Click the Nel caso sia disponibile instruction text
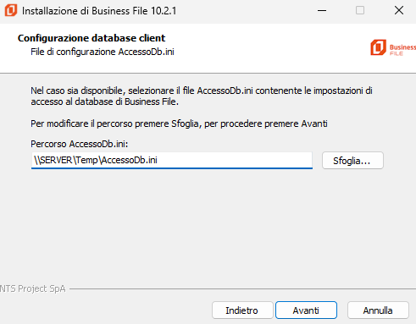Screen dimensions: 416x324 pos(202,96)
